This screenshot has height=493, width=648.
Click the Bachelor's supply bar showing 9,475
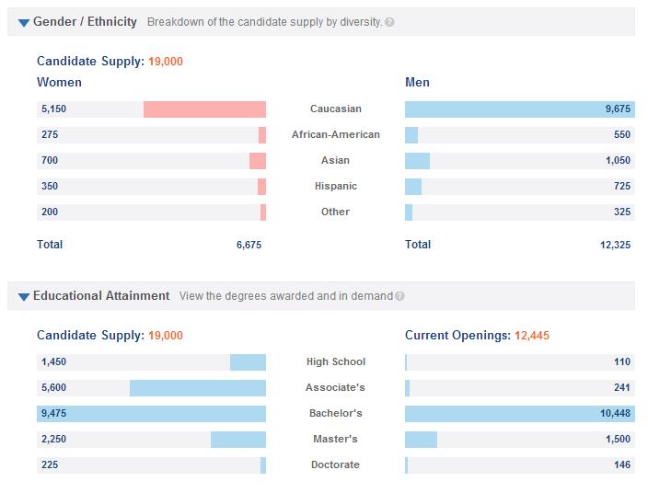[x=151, y=413]
